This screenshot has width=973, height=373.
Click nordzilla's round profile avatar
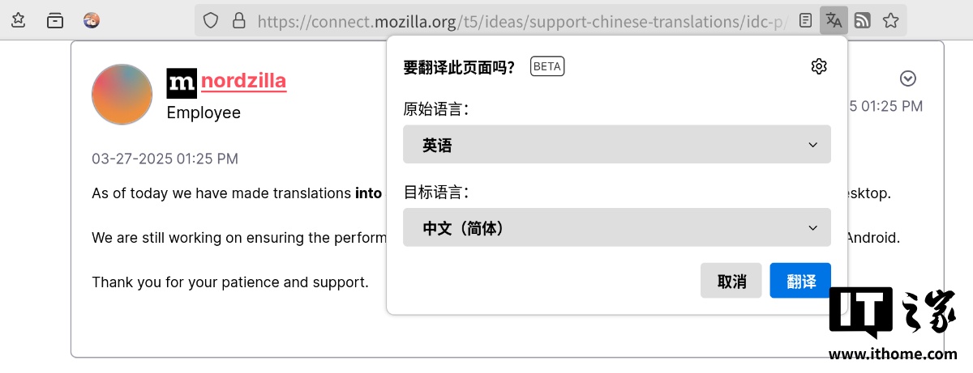[x=122, y=95]
